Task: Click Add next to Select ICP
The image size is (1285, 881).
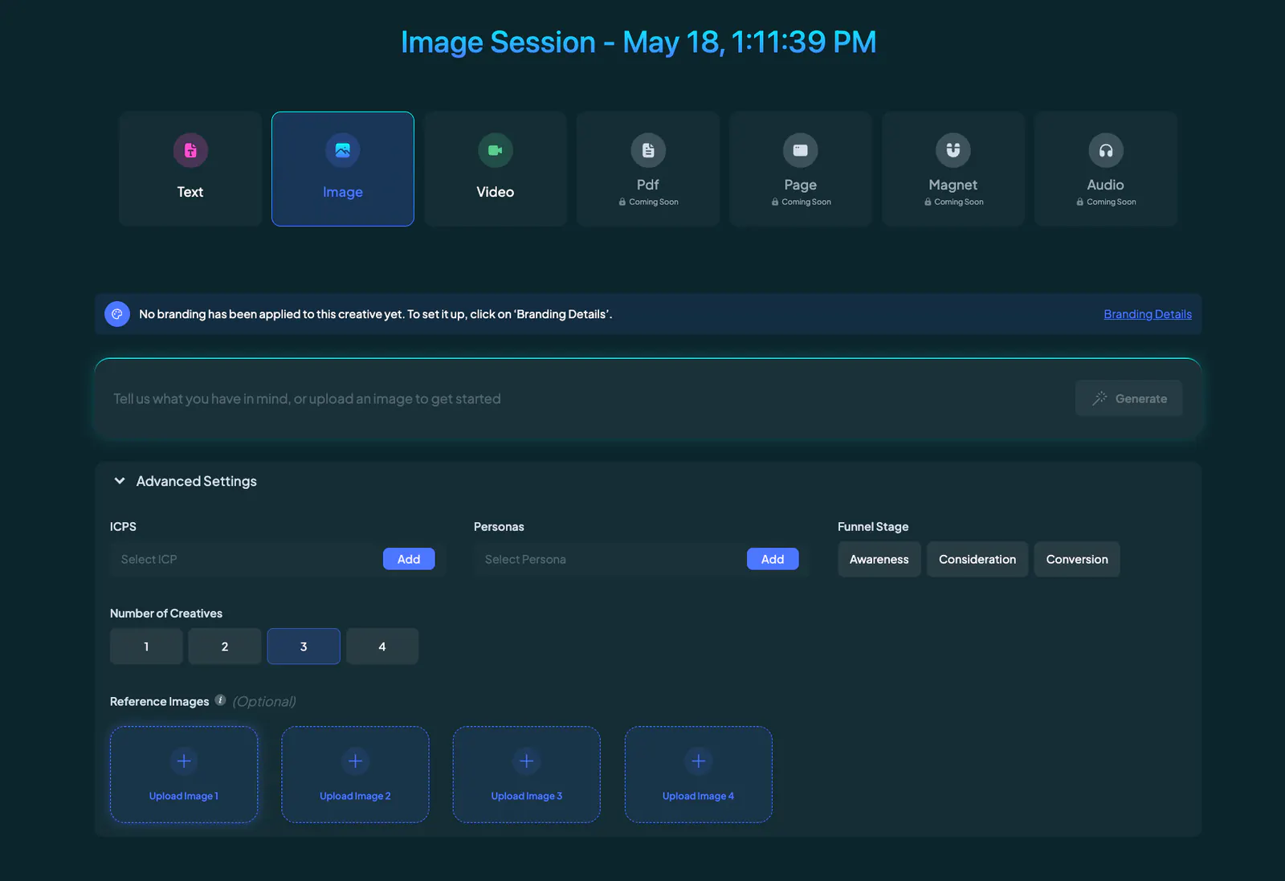Action: pyautogui.click(x=409, y=559)
